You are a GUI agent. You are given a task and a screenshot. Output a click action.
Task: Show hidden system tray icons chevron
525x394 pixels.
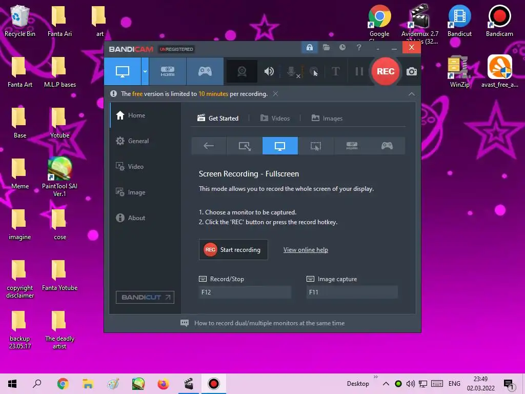(386, 384)
